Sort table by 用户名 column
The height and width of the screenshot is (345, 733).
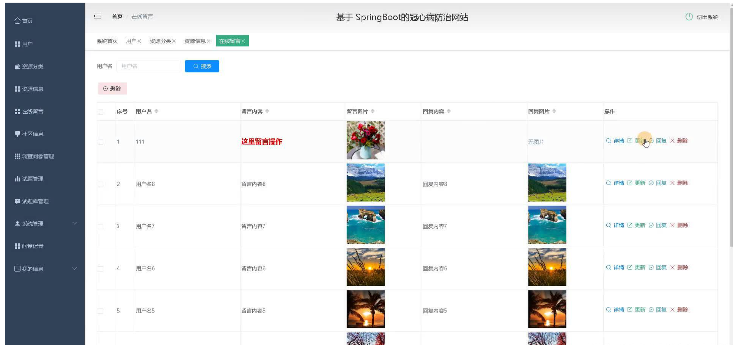point(156,111)
